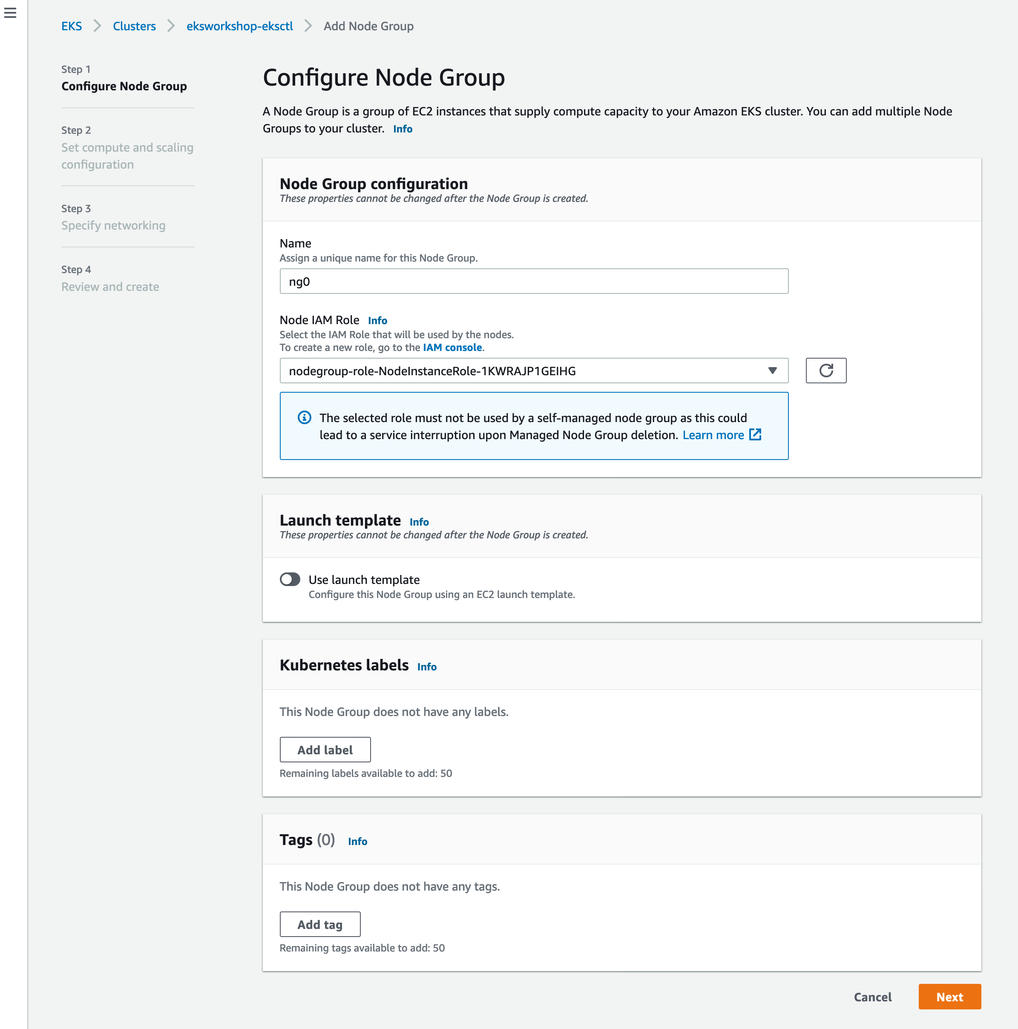Focus the node group Name field

click(533, 281)
